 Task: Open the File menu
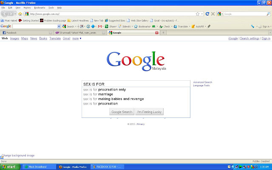coord(3,8)
